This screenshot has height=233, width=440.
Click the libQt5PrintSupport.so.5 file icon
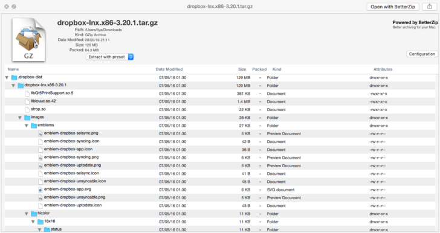(x=27, y=94)
